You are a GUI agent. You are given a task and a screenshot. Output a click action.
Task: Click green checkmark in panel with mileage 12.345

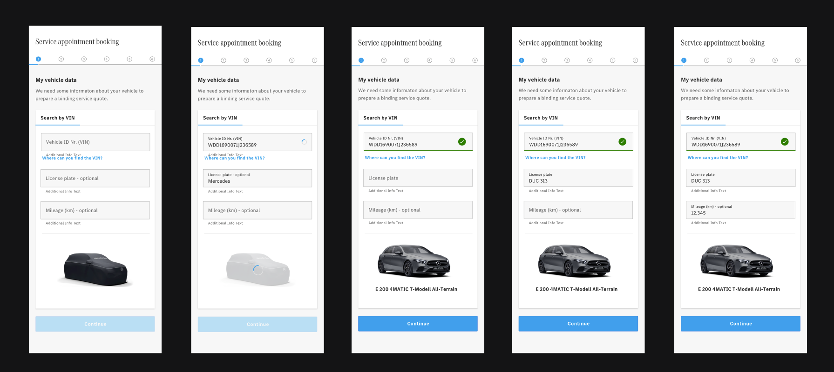(785, 142)
